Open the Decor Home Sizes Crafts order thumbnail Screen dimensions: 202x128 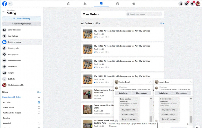coord(88,109)
